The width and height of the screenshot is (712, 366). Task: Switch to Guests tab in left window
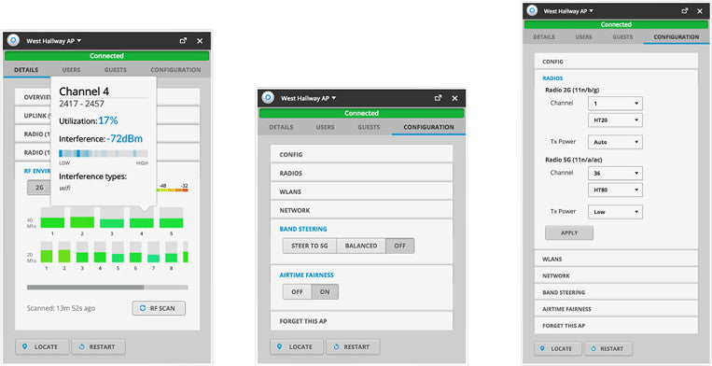coord(116,70)
